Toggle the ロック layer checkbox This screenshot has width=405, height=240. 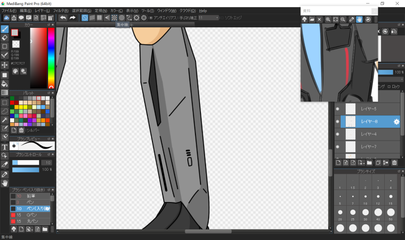389,86
